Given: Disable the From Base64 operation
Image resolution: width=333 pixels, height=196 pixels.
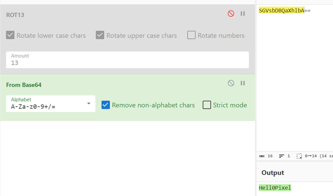Looking at the screenshot, I should 231,83.
